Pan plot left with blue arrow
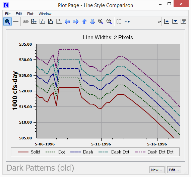Viewport: 191px width, 177px height. coord(67,21)
